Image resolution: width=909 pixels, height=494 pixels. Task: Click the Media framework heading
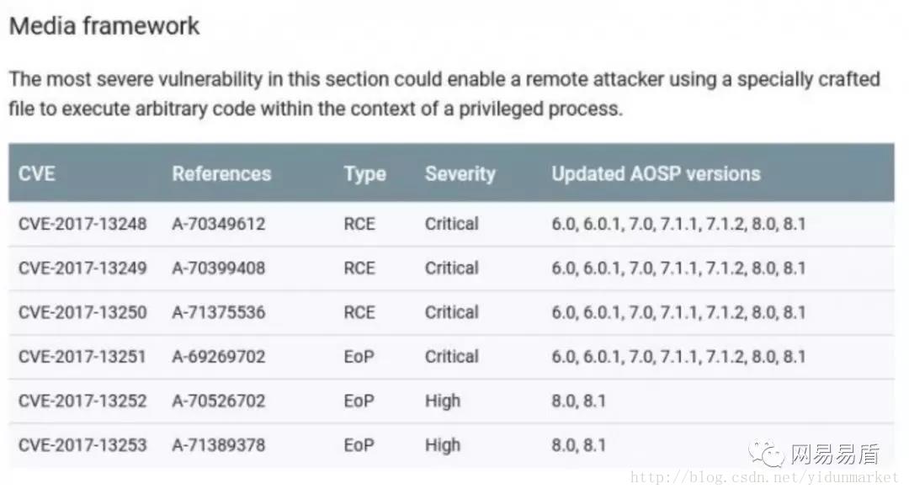tap(104, 26)
